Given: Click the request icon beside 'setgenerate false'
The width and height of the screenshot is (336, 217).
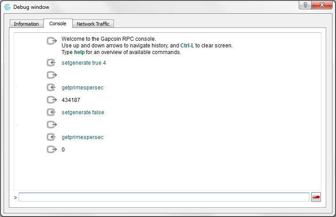Looking at the screenshot, I should (x=51, y=112).
